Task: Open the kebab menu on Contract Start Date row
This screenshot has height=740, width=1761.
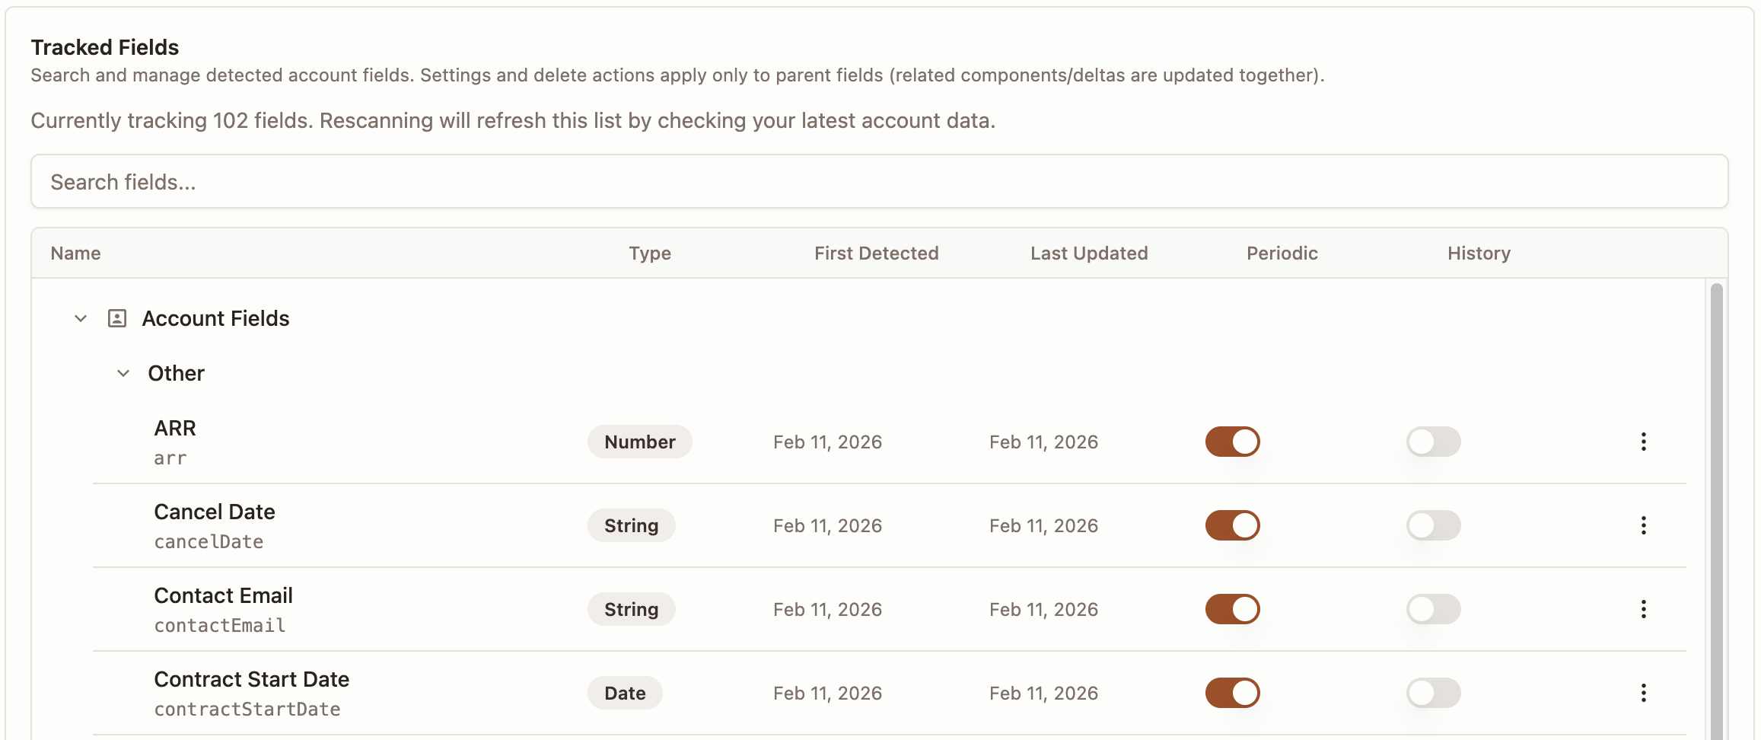Action: point(1644,693)
